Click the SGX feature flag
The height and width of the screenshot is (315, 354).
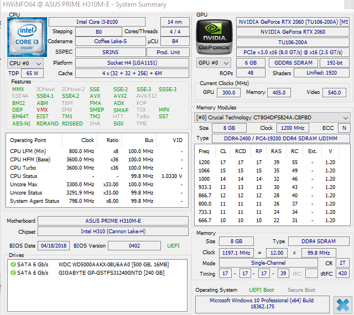point(118,124)
